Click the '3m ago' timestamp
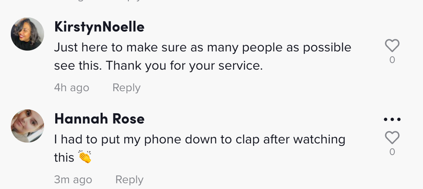Viewport: 423px width, 189px height. [73, 180]
